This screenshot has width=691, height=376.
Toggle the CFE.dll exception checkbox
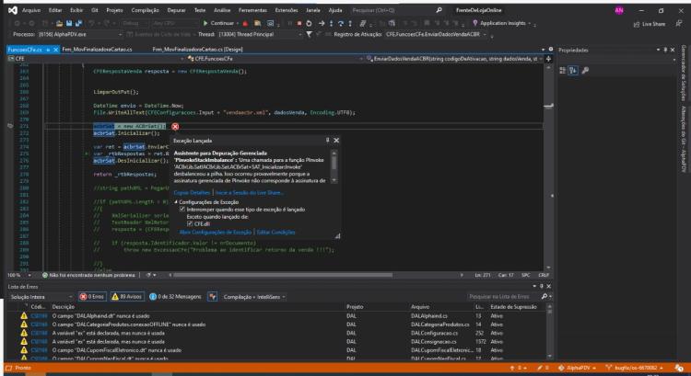[x=190, y=223]
